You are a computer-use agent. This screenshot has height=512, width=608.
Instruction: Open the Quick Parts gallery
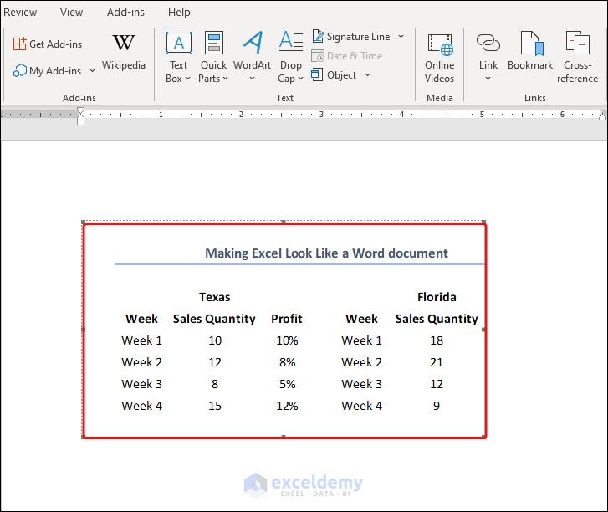[x=213, y=58]
